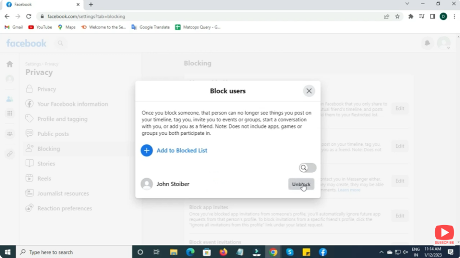Open Chrome's three-dot menu

pyautogui.click(x=454, y=16)
